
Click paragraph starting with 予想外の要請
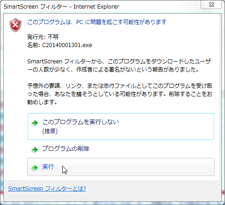120,94
